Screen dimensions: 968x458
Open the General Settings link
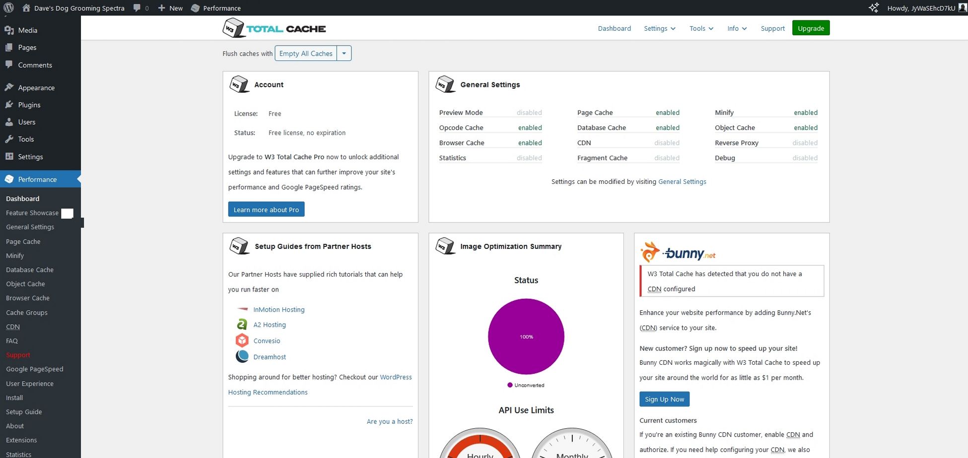[x=682, y=181]
